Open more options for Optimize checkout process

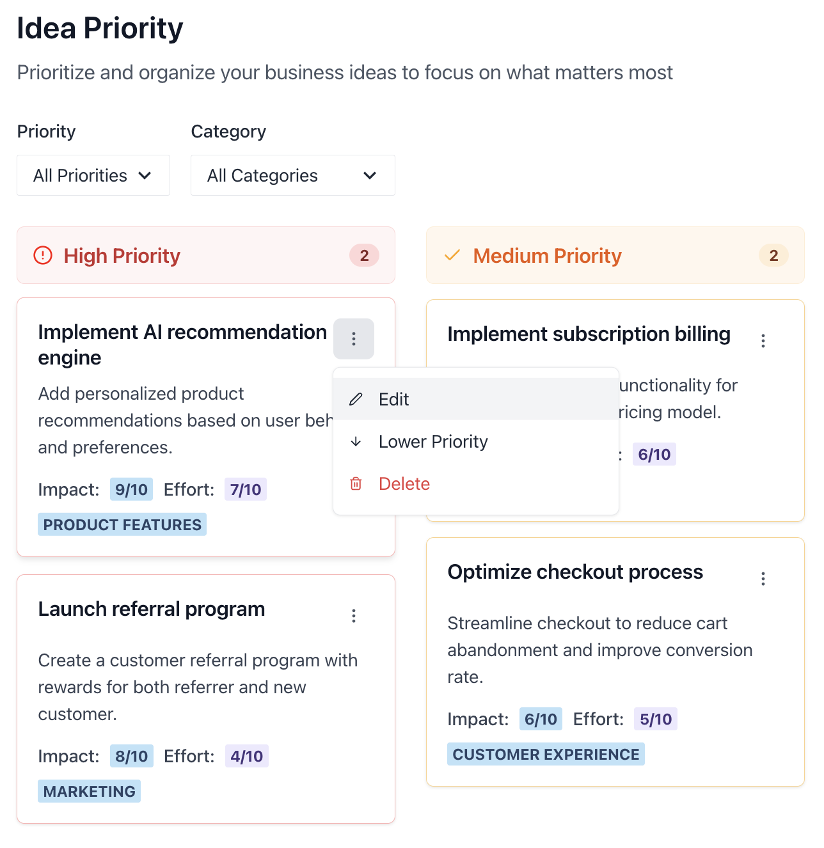763,579
